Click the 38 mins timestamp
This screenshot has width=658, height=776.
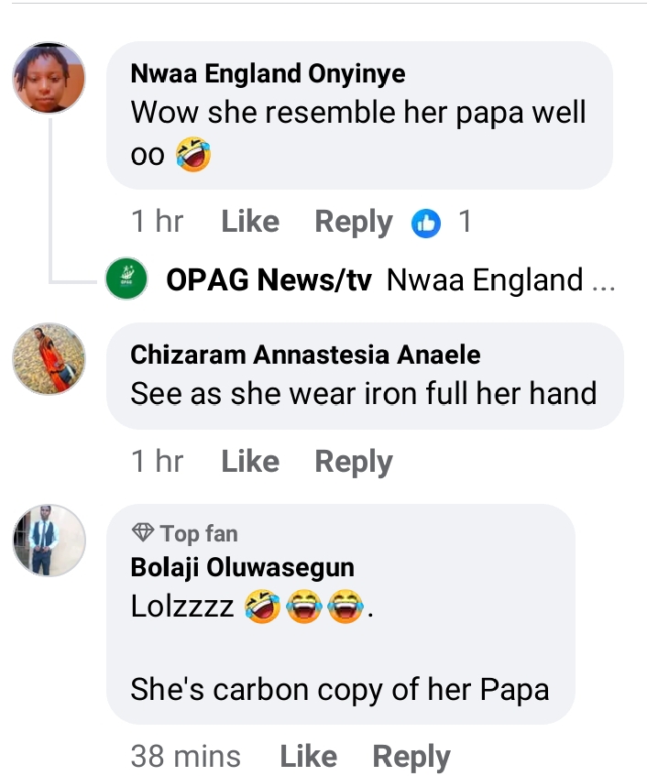pyautogui.click(x=185, y=757)
